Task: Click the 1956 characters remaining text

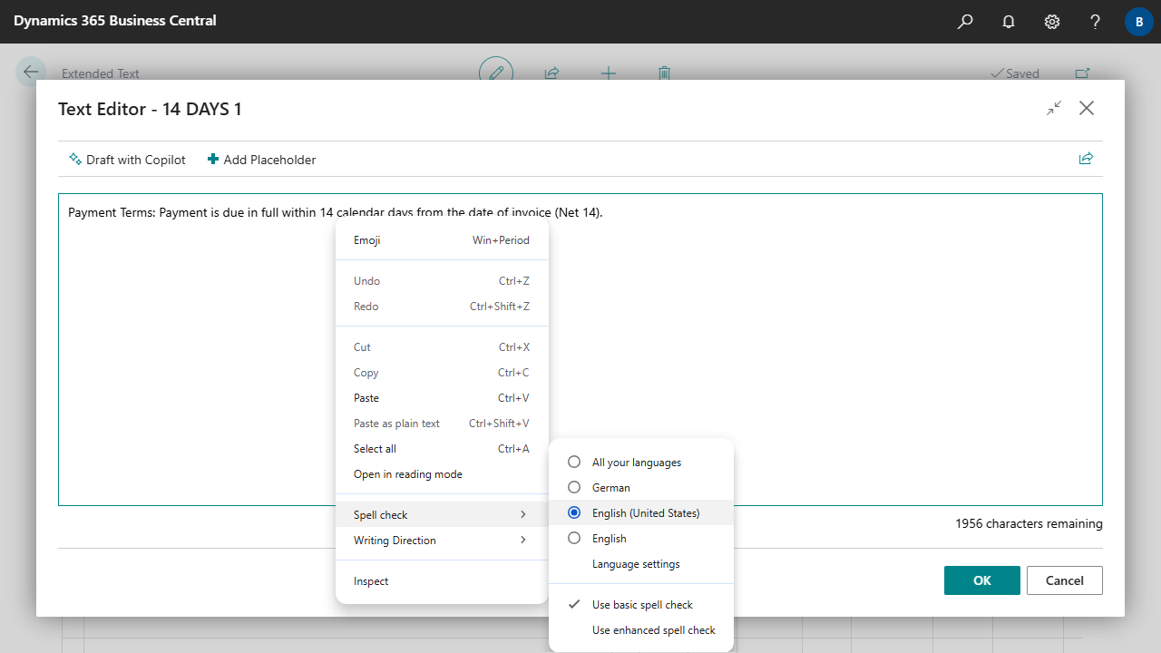Action: [1029, 523]
